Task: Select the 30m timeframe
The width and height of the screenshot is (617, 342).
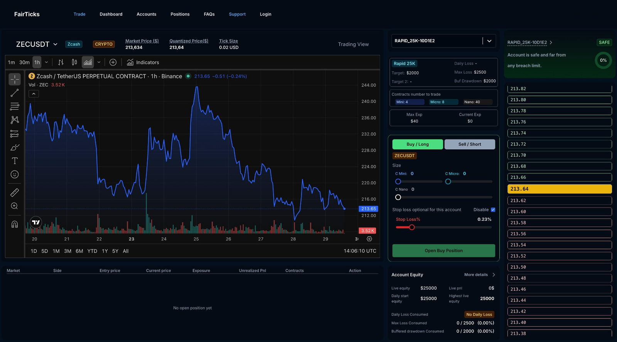Action: (x=24, y=62)
